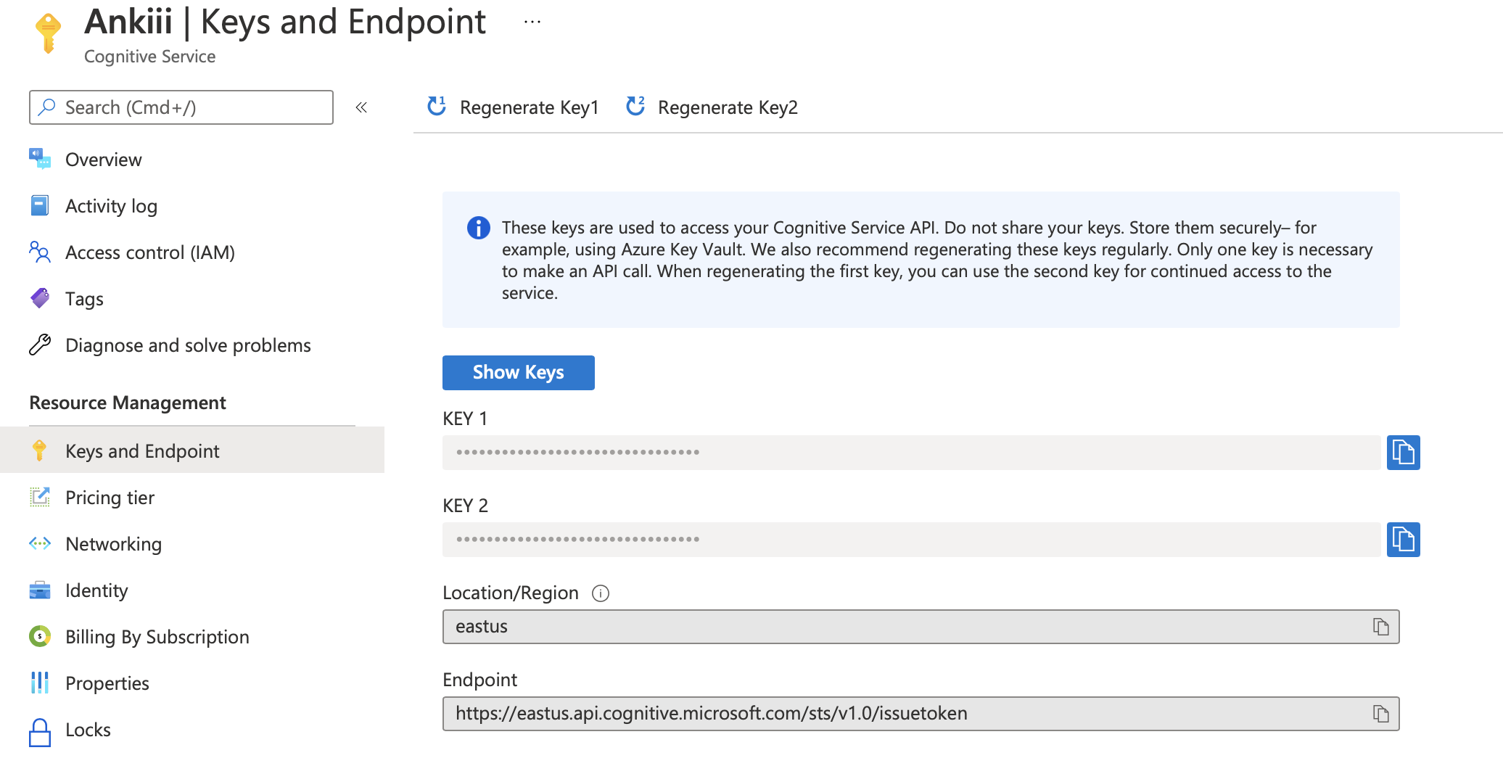Open the Pricing tier icon
This screenshot has height=766, width=1503.
tap(40, 497)
